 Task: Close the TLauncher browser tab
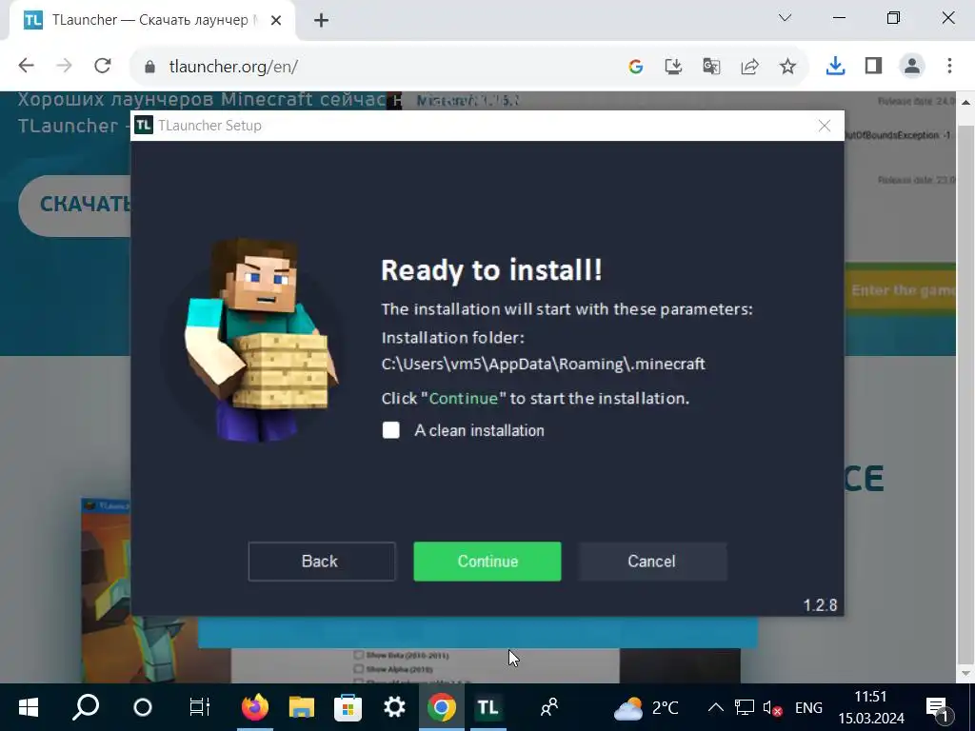[276, 21]
